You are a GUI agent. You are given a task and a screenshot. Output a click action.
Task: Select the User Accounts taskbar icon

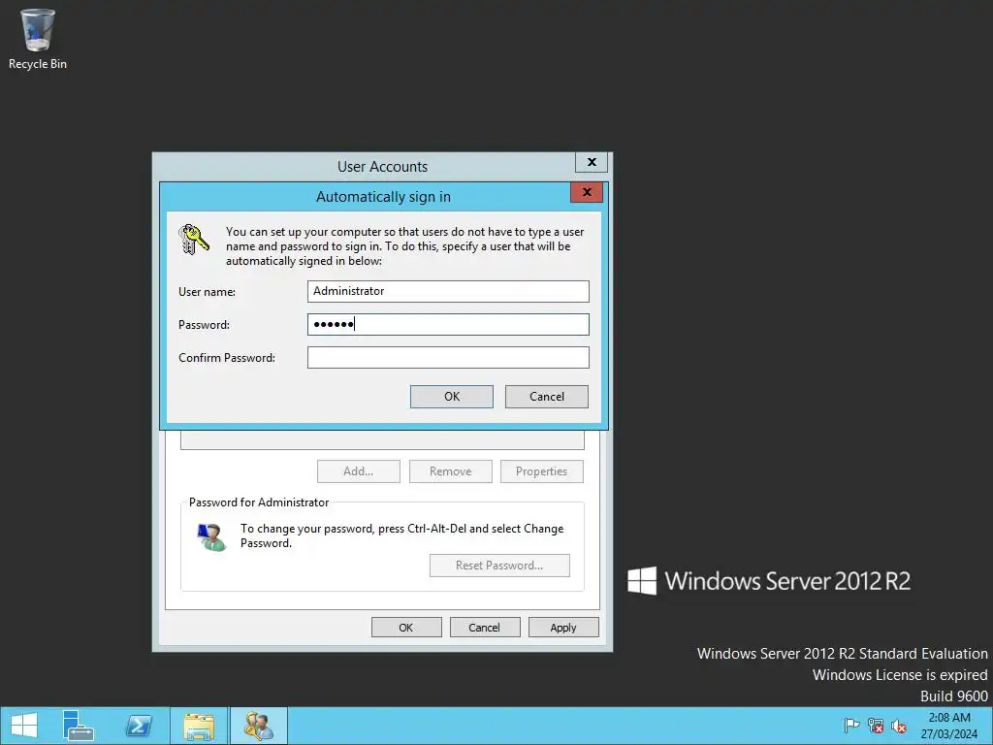point(258,726)
